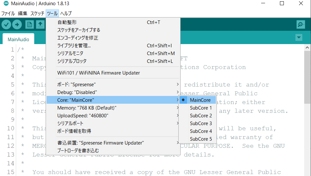Expand the Core: "MainCore" submenu
Image resolution: width=311 pixels, height=176 pixels.
113,100
